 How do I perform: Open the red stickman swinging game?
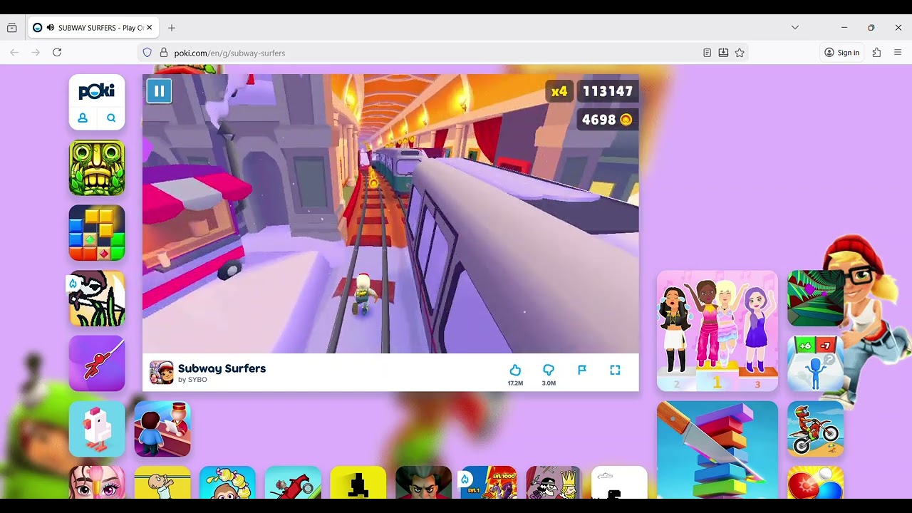coord(97,363)
